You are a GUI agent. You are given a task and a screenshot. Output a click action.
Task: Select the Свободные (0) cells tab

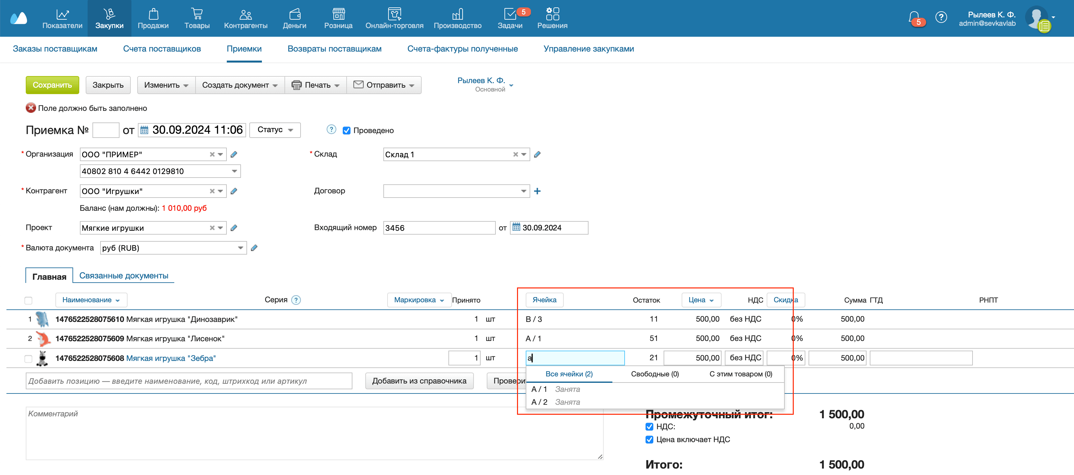(x=655, y=374)
